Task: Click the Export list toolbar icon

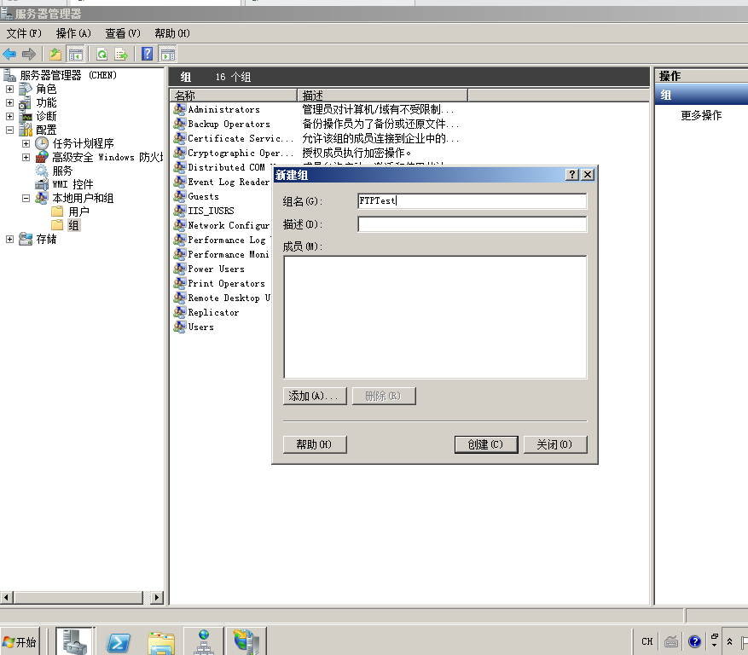Action: click(121, 55)
